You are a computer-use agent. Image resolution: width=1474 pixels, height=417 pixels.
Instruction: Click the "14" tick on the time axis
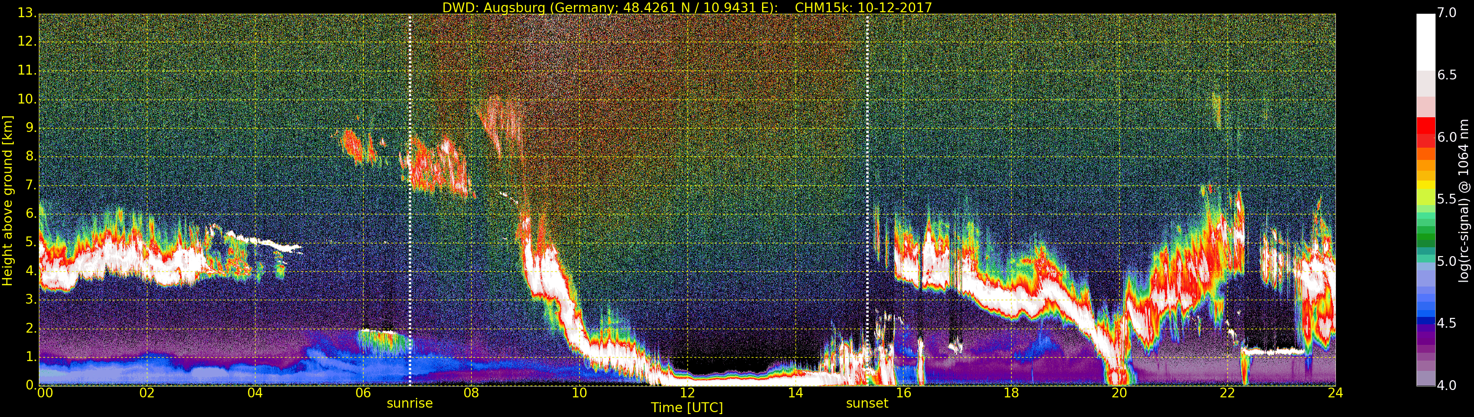pyautogui.click(x=795, y=392)
